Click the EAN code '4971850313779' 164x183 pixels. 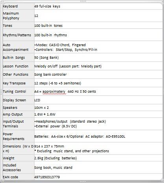(47, 177)
